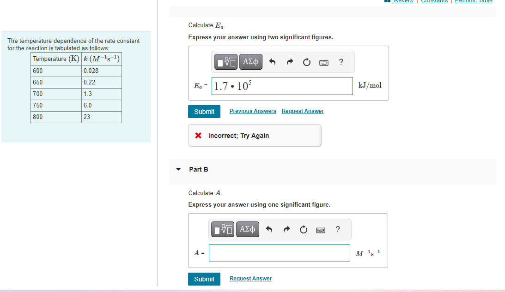Open the math template palette in Part B
Screen dimensions: 505x292
pyautogui.click(x=222, y=229)
